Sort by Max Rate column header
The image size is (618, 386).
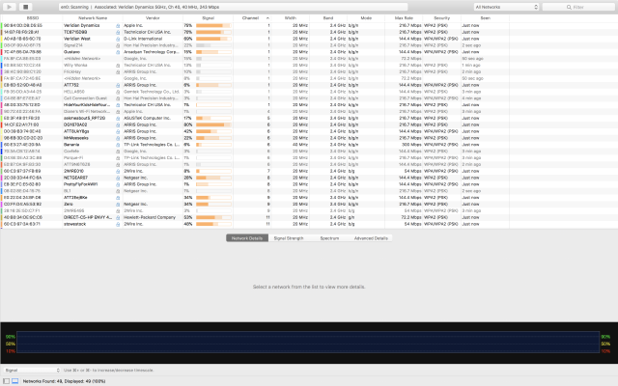point(404,18)
